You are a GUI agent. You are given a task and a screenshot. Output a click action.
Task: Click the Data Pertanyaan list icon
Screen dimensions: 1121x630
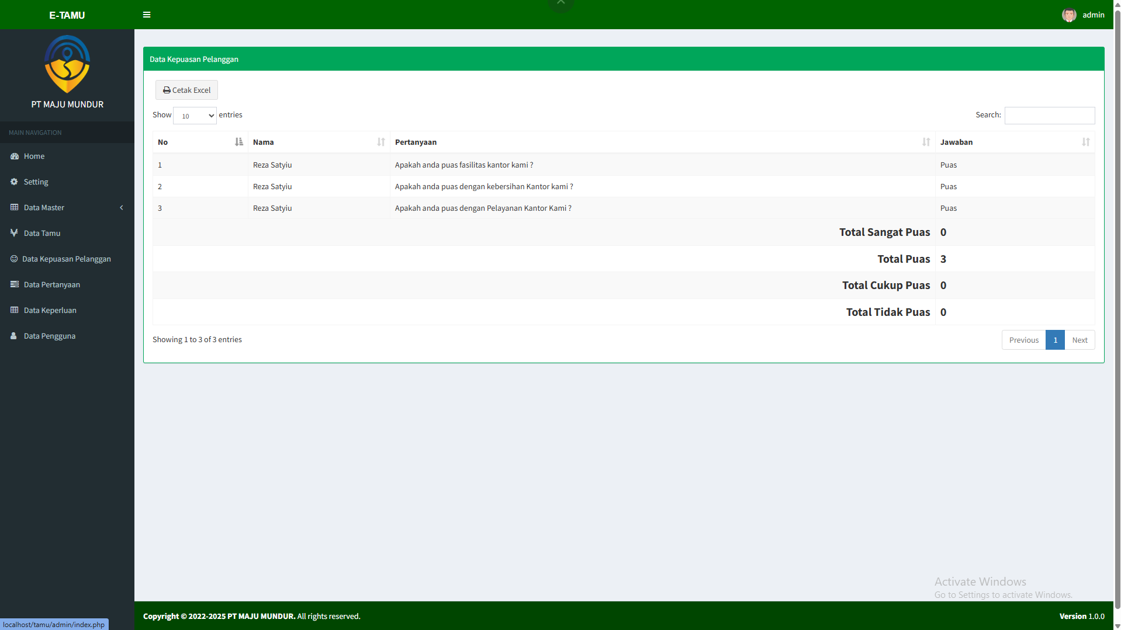point(15,284)
